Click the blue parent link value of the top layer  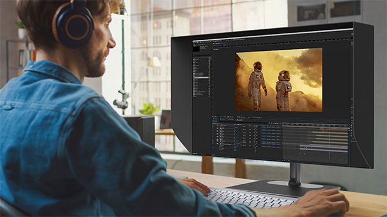(x=236, y=128)
